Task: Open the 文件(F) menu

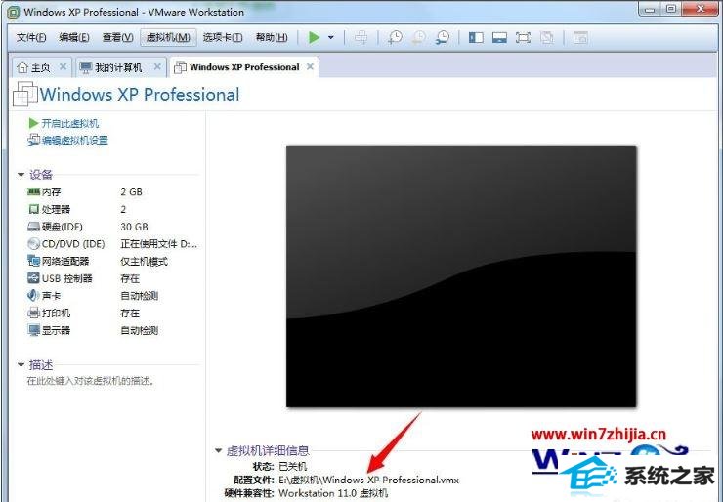Action: click(x=31, y=37)
